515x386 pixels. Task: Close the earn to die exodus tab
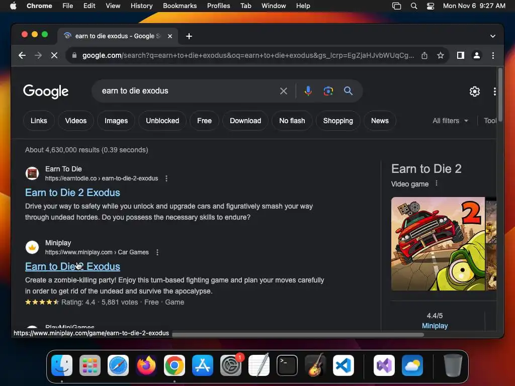pyautogui.click(x=170, y=36)
